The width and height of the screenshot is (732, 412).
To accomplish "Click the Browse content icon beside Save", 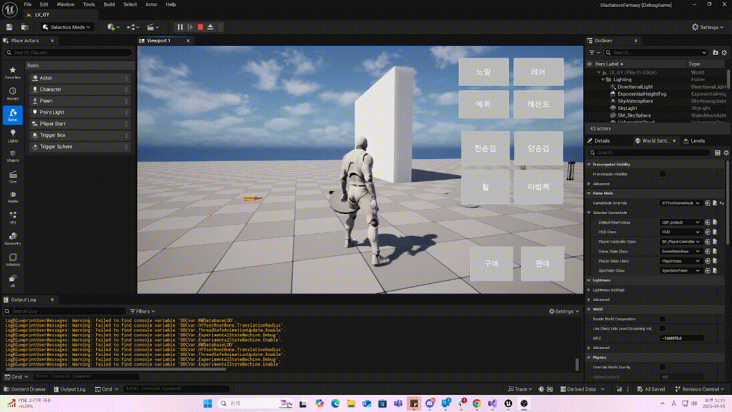I will coord(25,27).
